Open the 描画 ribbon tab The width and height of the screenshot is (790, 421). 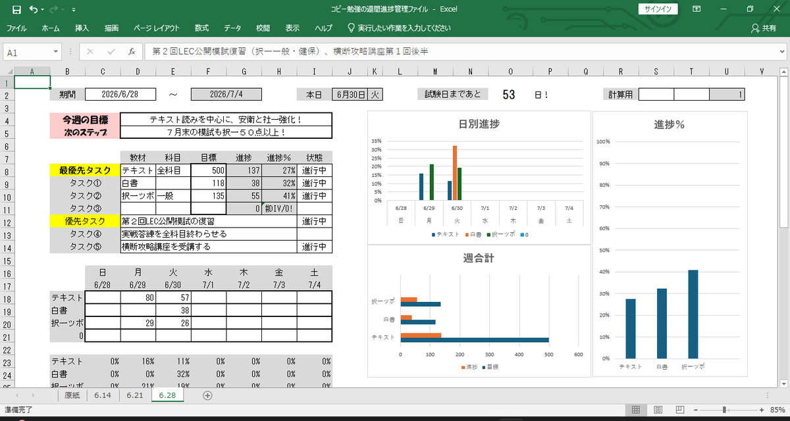click(x=111, y=28)
